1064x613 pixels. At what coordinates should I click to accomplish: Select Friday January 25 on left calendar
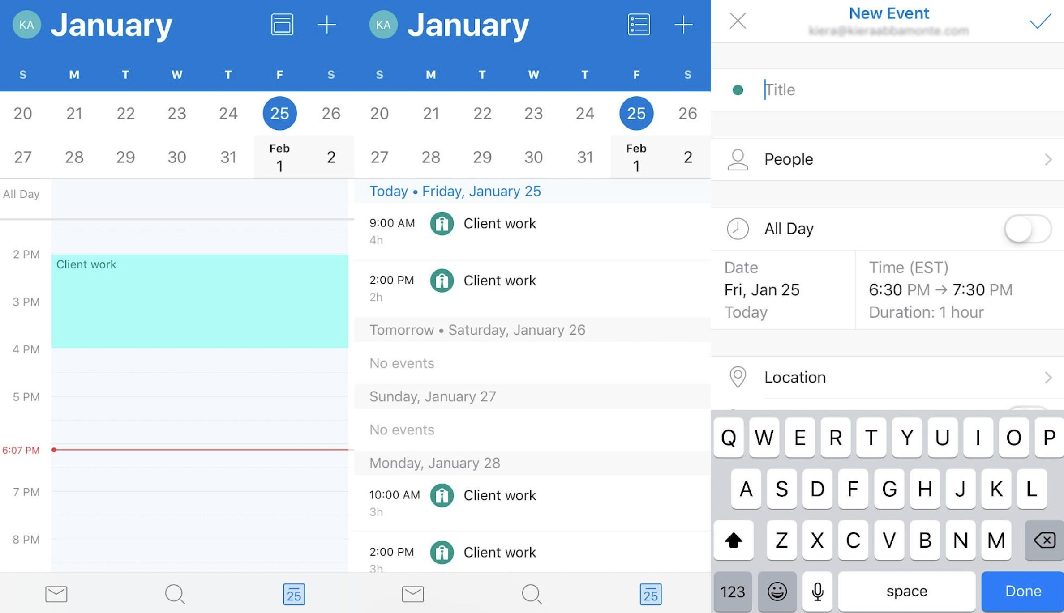click(279, 112)
